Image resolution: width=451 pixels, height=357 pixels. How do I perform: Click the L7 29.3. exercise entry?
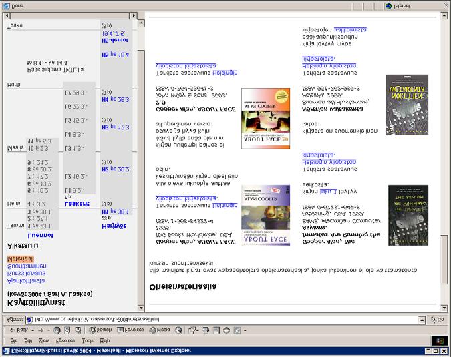click(76, 93)
